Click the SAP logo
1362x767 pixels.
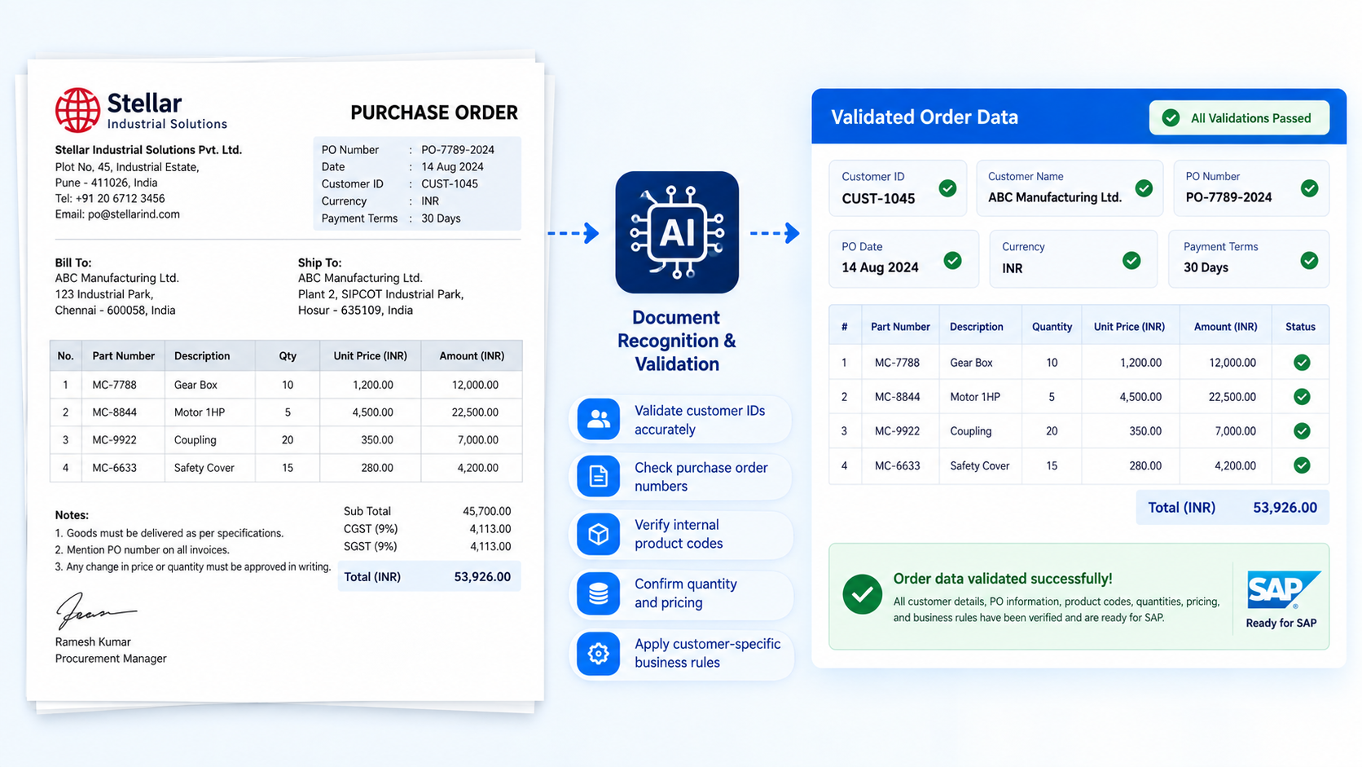click(1283, 590)
